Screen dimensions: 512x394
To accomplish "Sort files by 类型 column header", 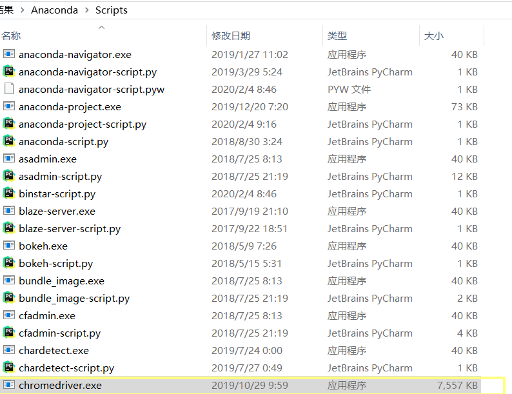I will coord(337,35).
